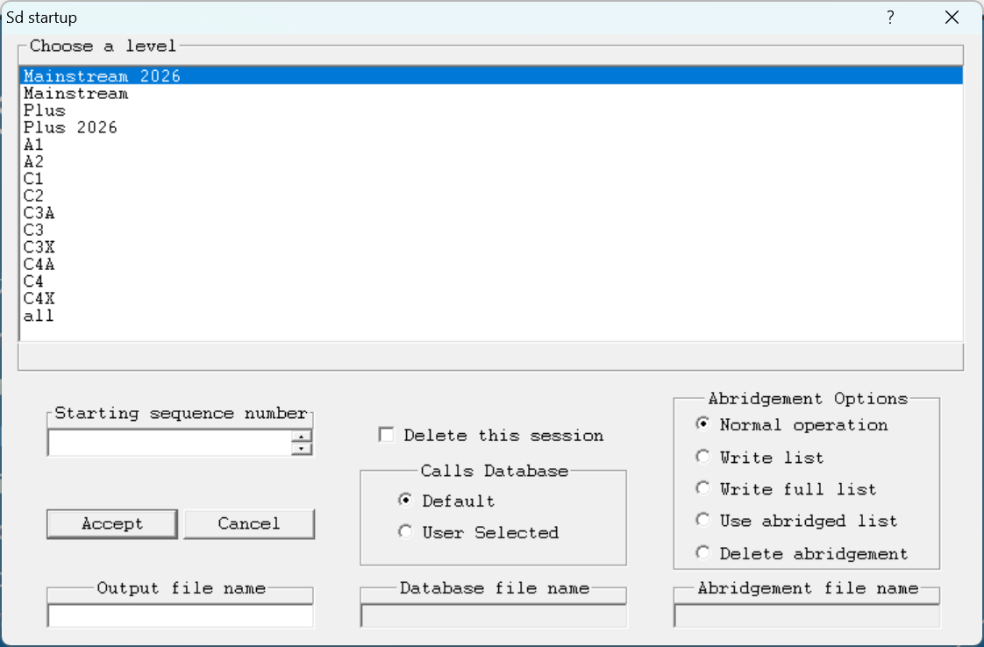This screenshot has height=647, width=984.
Task: Pick the C4X level from list
Action: [x=39, y=299]
